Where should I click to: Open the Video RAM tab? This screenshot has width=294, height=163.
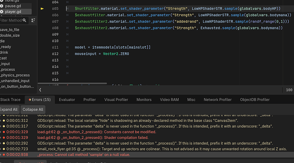[x=169, y=100]
